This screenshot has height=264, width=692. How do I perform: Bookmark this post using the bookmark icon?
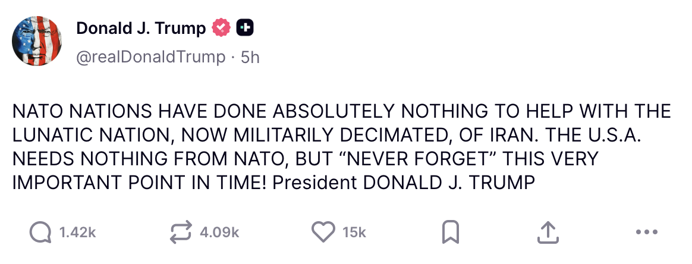pos(450,232)
